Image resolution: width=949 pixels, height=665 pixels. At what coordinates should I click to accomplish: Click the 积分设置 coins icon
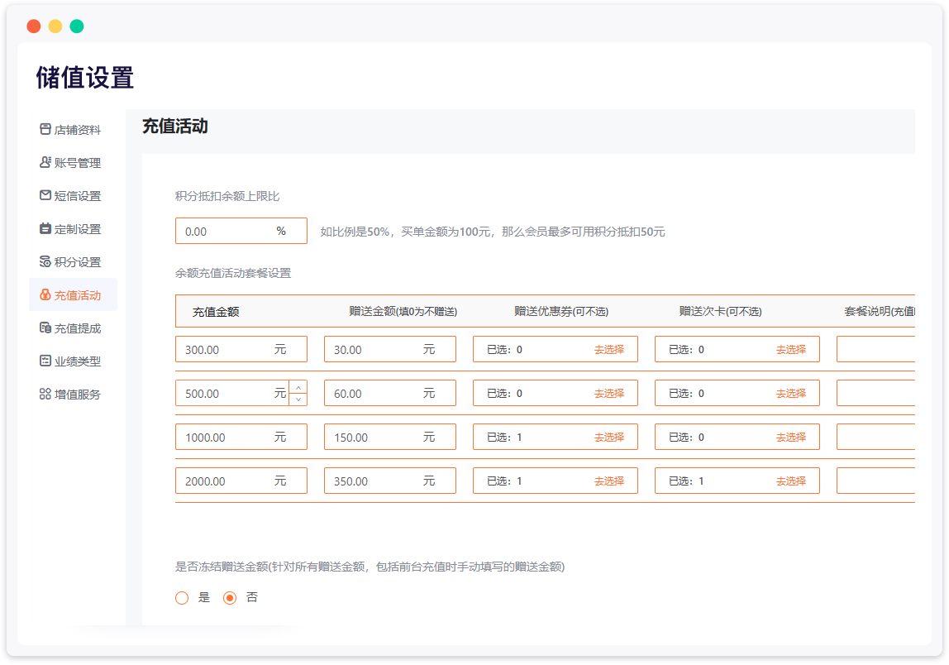point(45,262)
